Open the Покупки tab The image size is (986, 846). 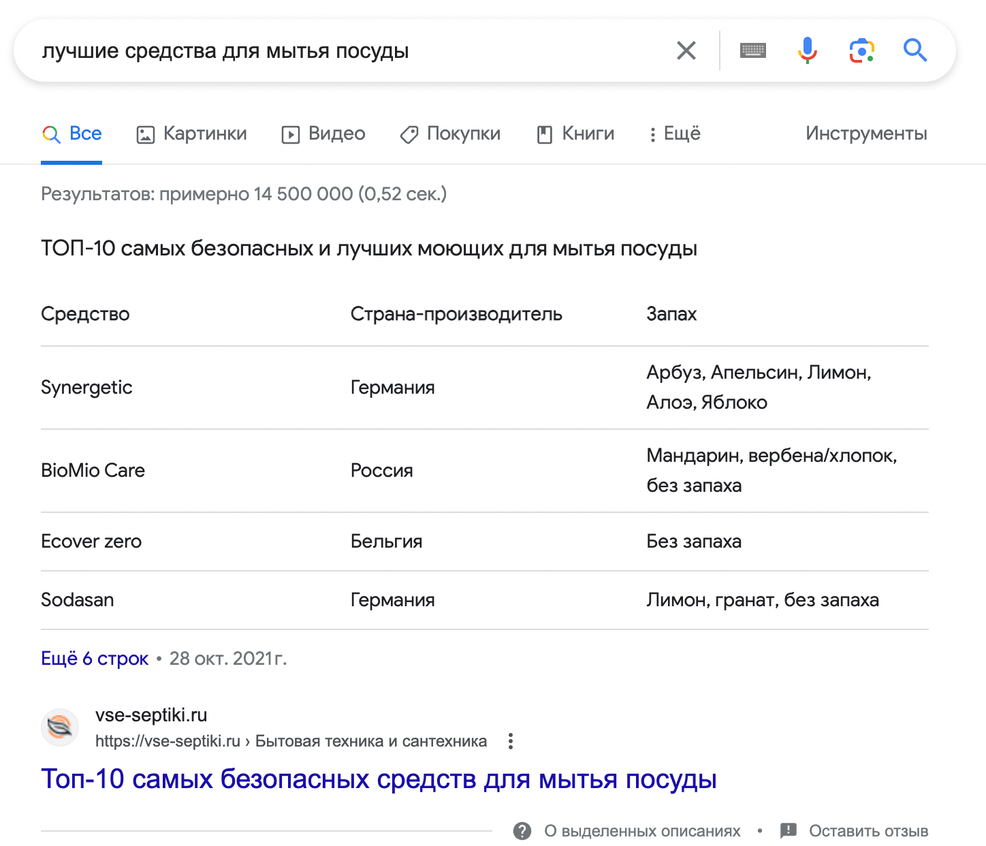point(450,134)
